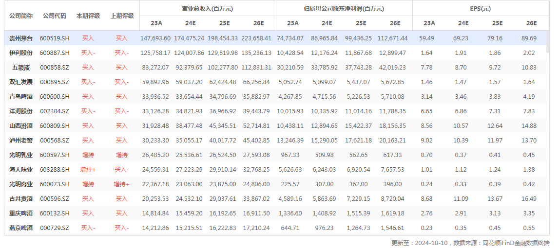Viewport: 559px width, 248px height.
Task: Click 海天味业 current rating 增持+
Action: pyautogui.click(x=88, y=169)
